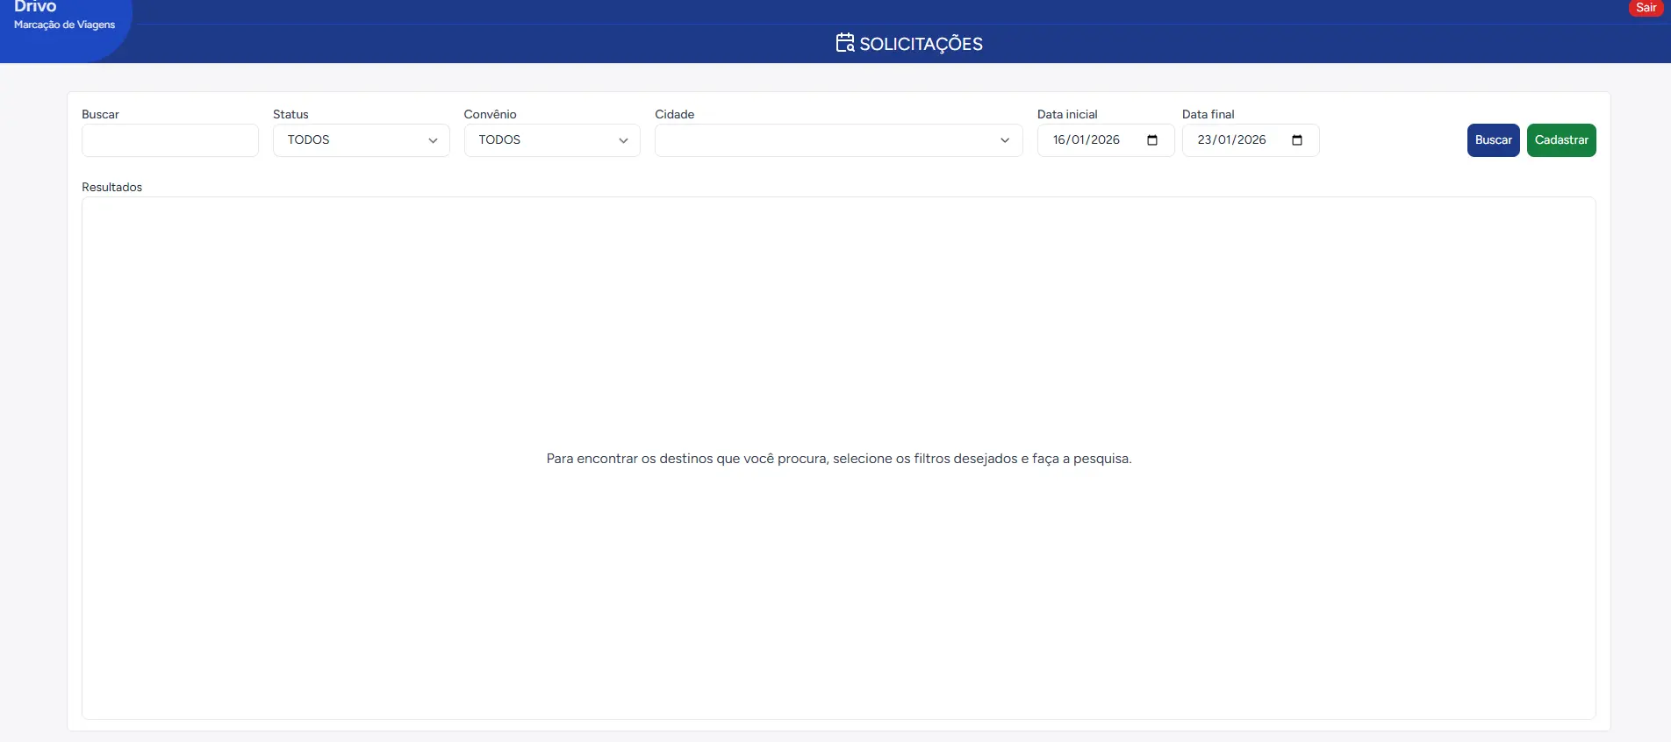The width and height of the screenshot is (1671, 742).
Task: Click the 'Marcação de Viagens' subtitle
Action: (64, 25)
